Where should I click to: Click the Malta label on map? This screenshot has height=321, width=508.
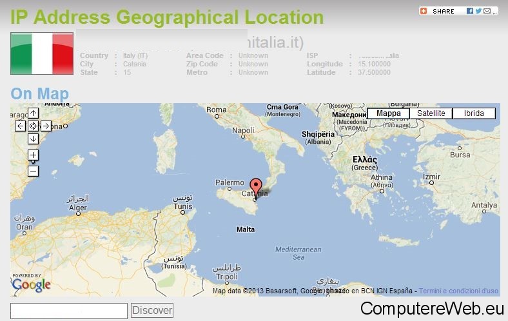[x=246, y=229]
